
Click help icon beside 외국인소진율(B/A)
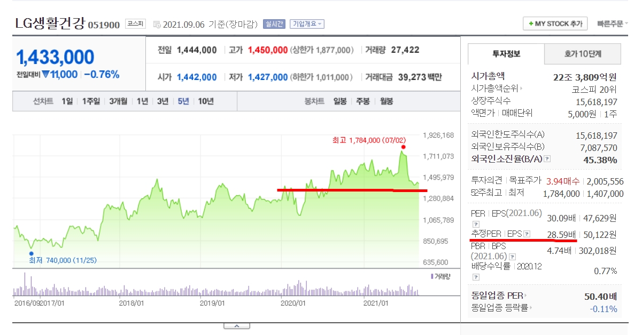547,159
